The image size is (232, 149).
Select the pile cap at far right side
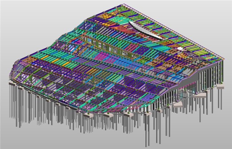(x=220, y=86)
